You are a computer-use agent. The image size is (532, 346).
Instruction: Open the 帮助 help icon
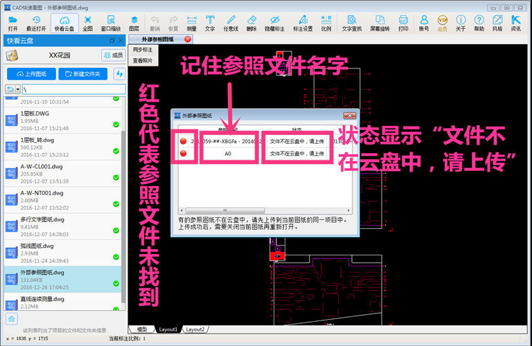tap(479, 24)
